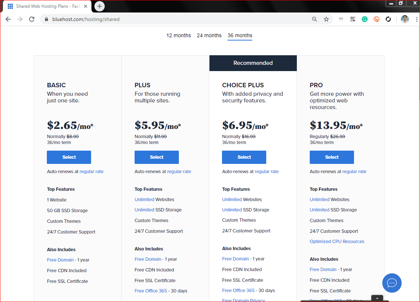Open the QR code extension icon
420x302 pixels.
[x=353, y=19]
